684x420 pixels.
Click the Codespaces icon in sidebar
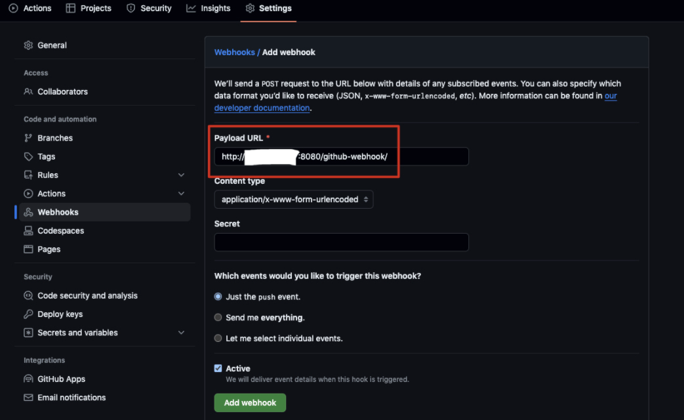[28, 231]
